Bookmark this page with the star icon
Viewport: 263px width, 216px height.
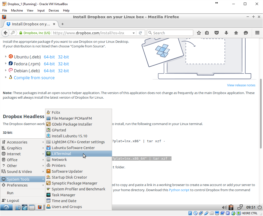(x=199, y=33)
